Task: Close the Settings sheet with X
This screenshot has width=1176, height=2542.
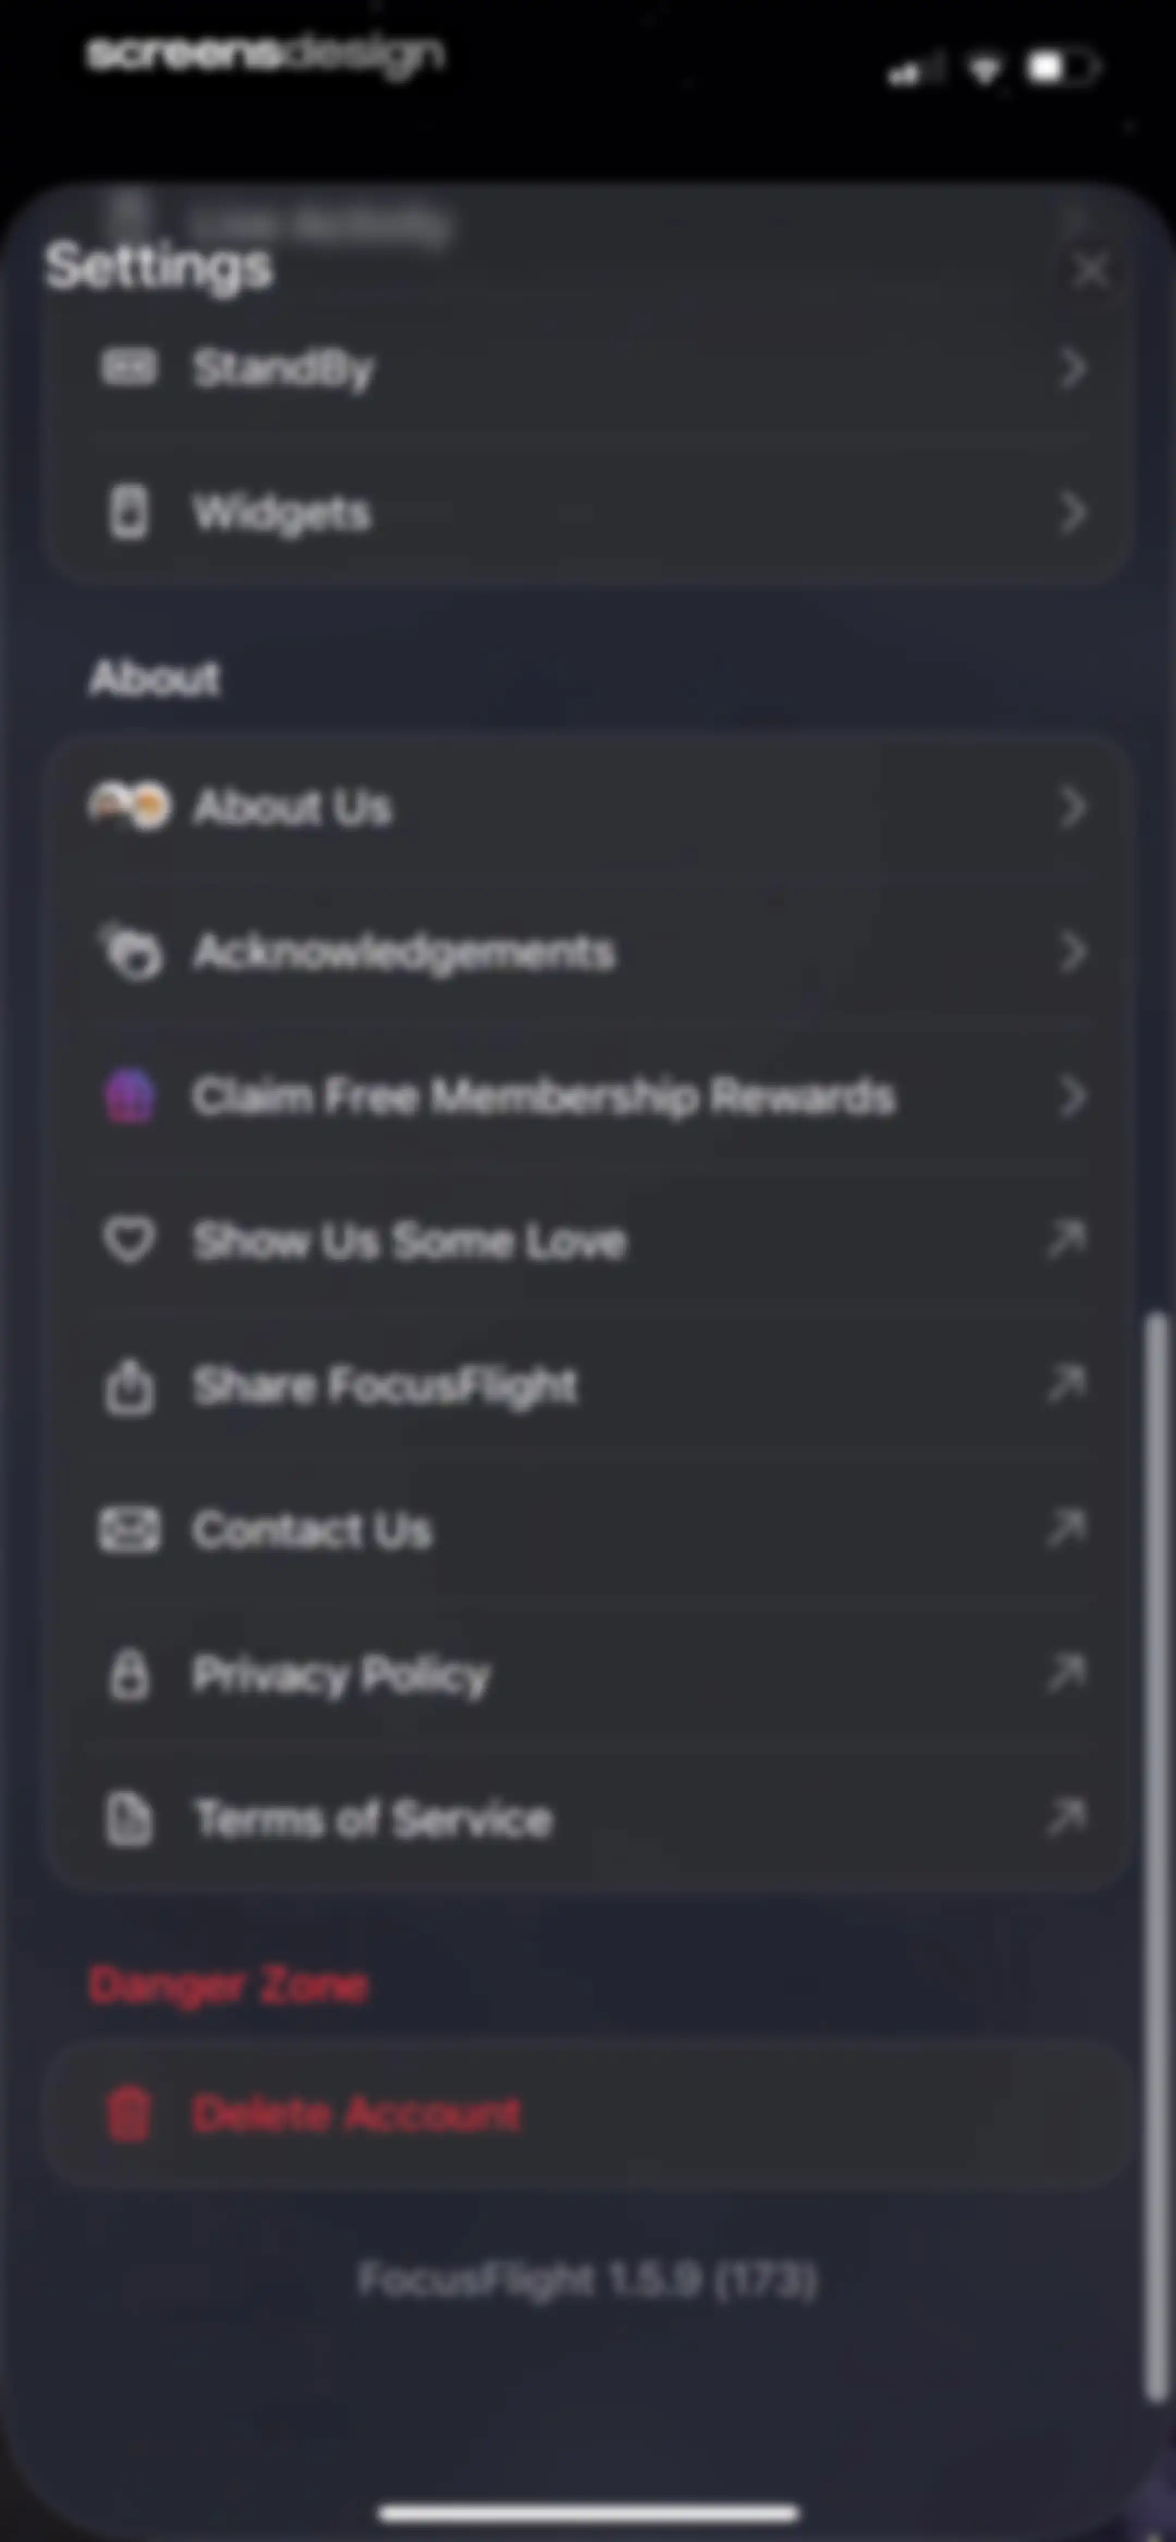Action: pyautogui.click(x=1091, y=269)
